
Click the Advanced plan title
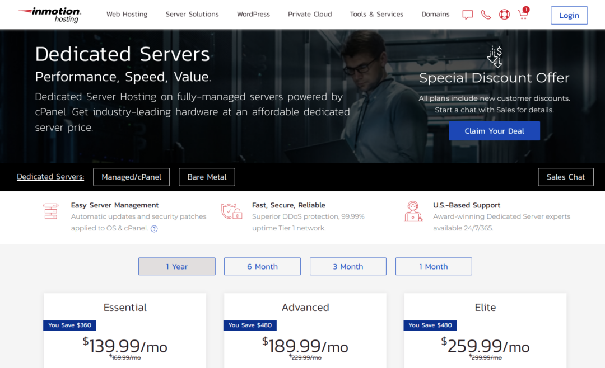point(305,308)
